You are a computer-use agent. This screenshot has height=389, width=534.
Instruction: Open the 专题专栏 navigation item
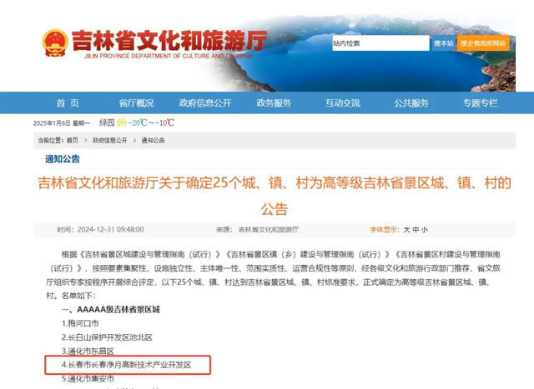point(481,103)
